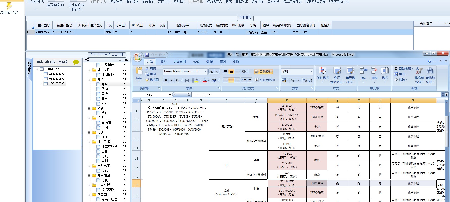The width and height of the screenshot is (450, 202).
Task: Save workbook via quick access save icon
Action: [147, 55]
